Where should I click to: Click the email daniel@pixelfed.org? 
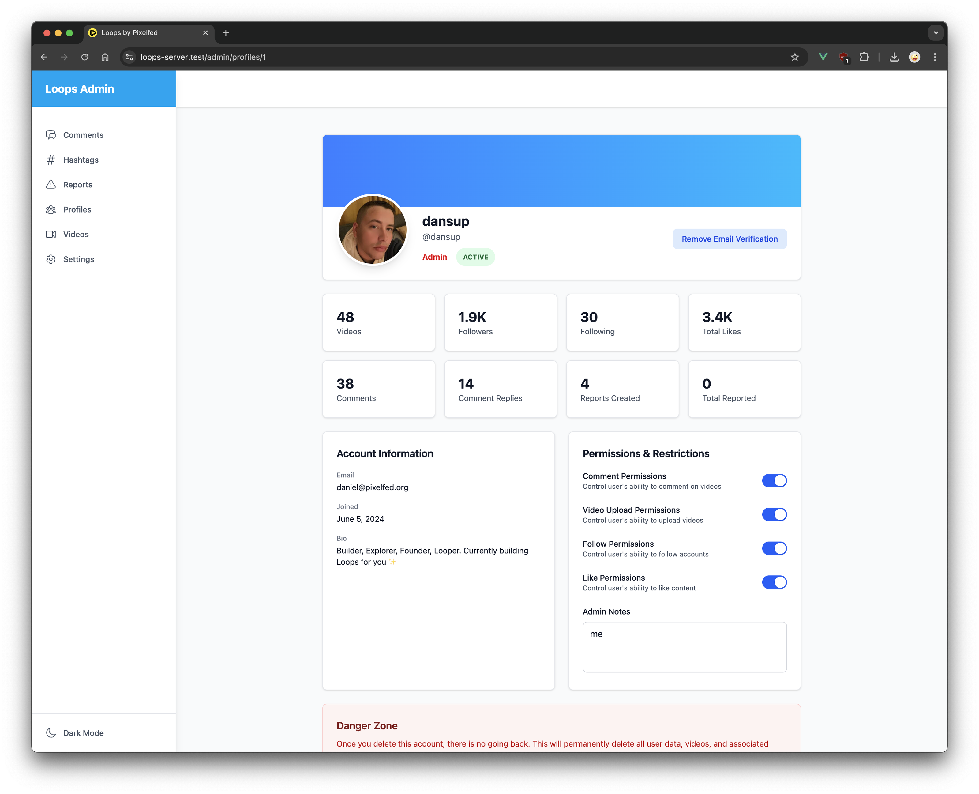click(372, 487)
